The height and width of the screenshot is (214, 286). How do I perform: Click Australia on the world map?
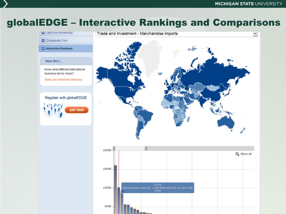tap(226, 122)
